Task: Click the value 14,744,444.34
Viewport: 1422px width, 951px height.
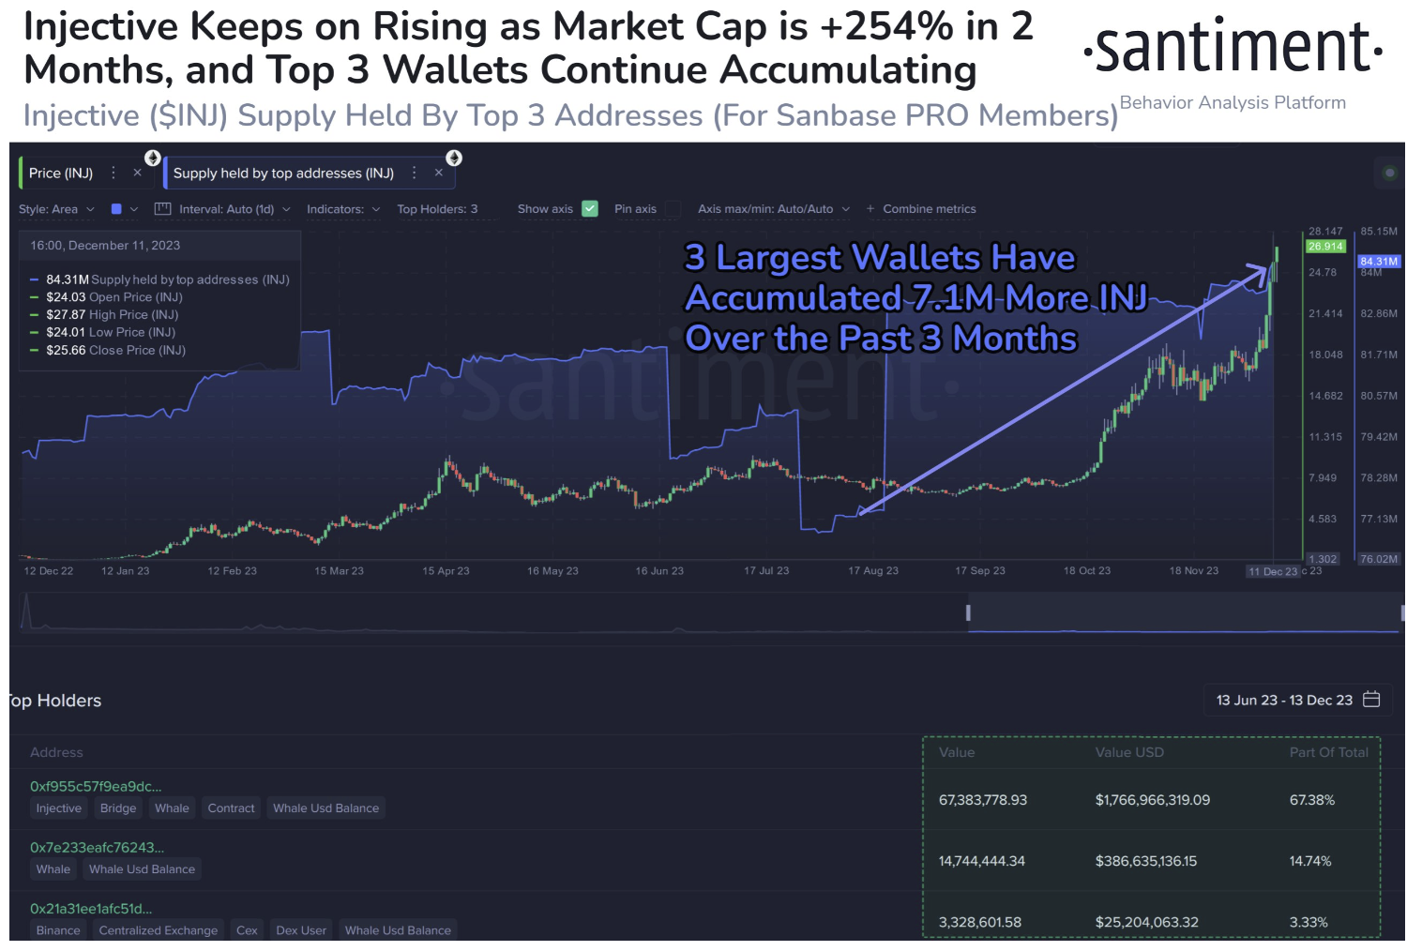Action: (982, 861)
